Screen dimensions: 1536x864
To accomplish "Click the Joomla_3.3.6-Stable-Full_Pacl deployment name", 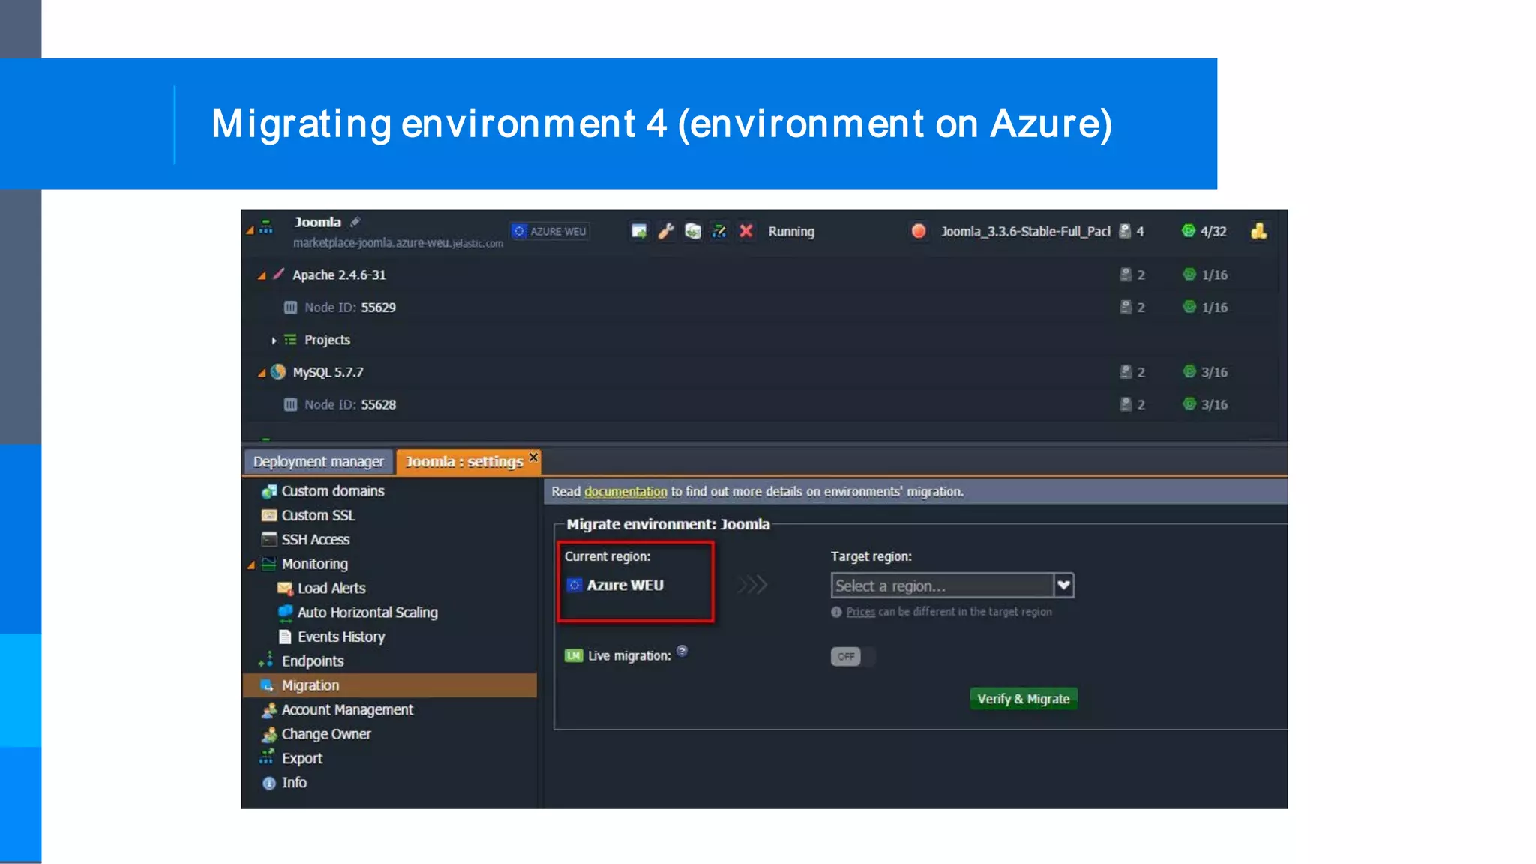I will (1025, 231).
